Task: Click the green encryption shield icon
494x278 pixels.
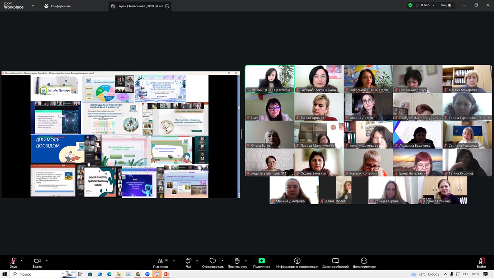Action: (410, 5)
